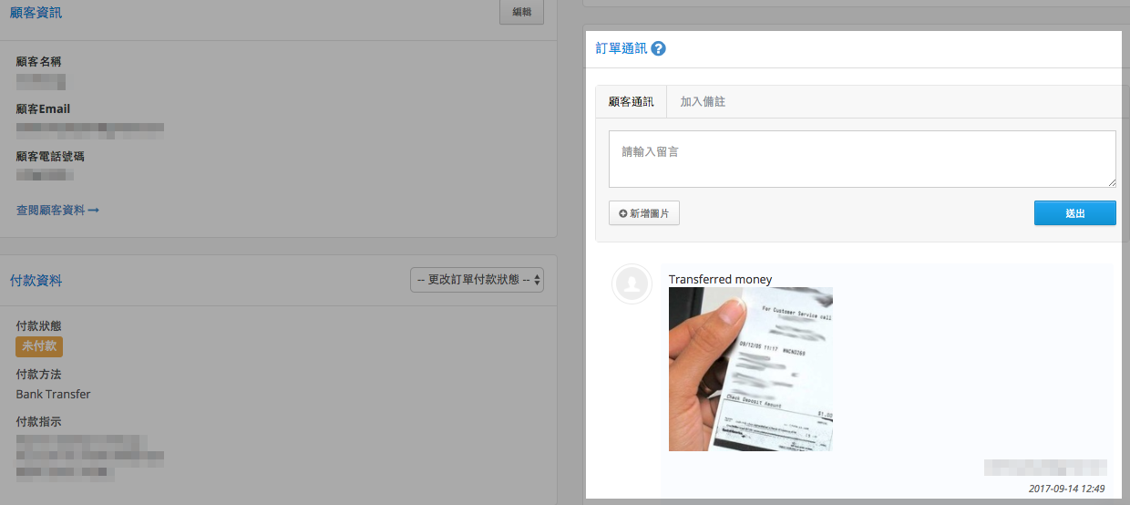This screenshot has height=505, width=1130.
Task: Click the Transferred money message text
Action: (720, 279)
